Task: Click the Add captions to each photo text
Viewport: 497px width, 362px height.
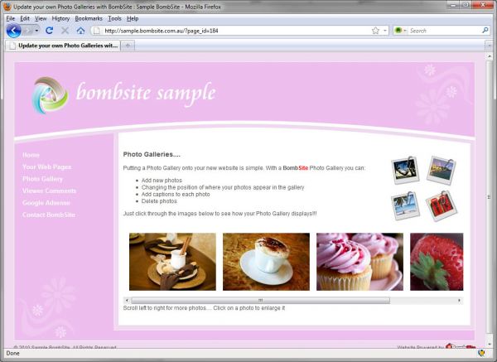Action: click(x=176, y=195)
